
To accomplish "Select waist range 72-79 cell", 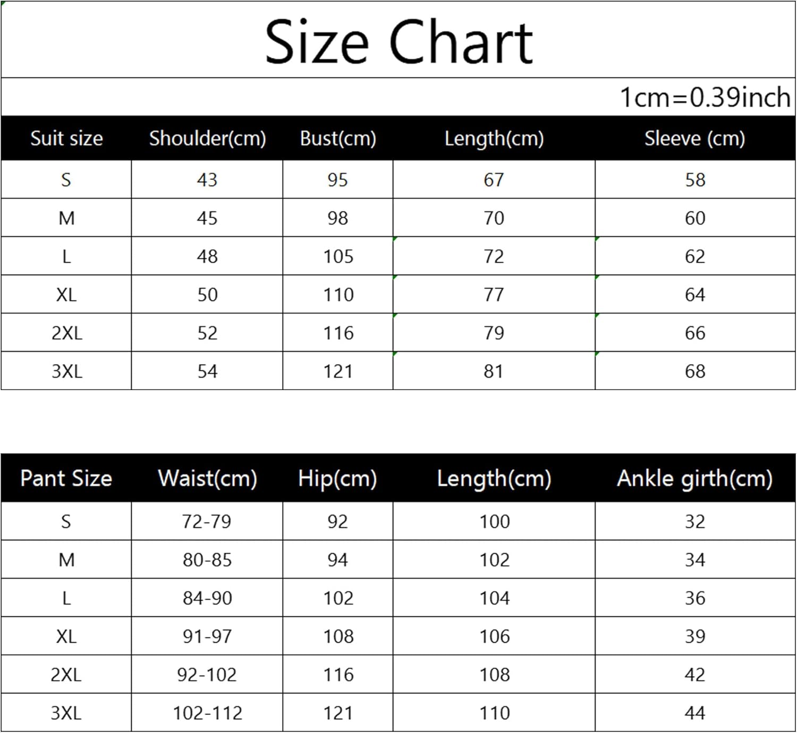I will click(x=207, y=522).
